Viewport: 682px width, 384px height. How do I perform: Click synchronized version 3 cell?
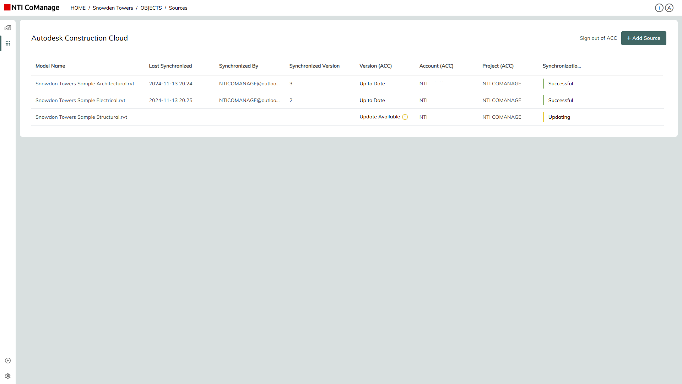291,84
